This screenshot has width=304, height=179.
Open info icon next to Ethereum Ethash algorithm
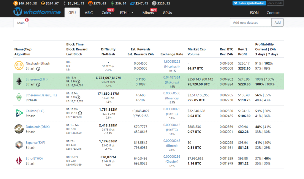point(38,85)
